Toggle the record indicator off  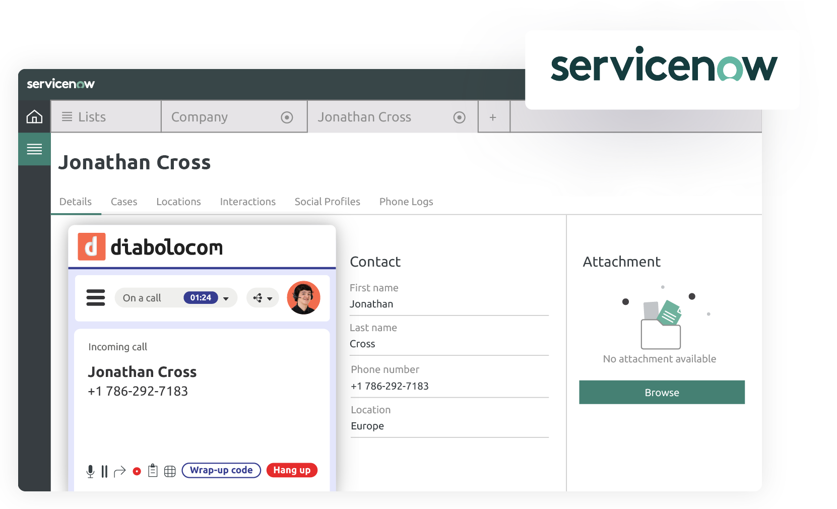(137, 471)
